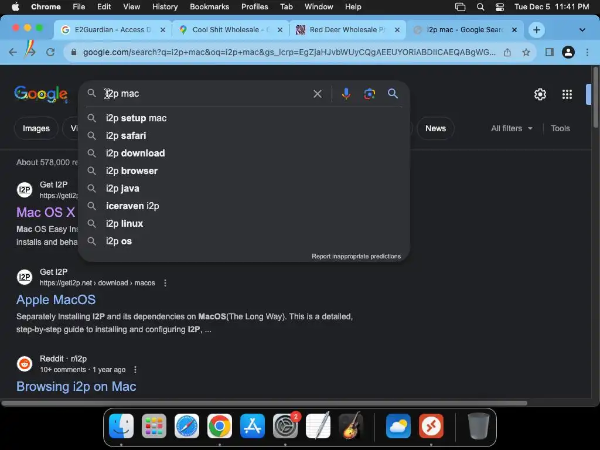Open Chrome side panel
Image resolution: width=600 pixels, height=450 pixels.
click(550, 52)
